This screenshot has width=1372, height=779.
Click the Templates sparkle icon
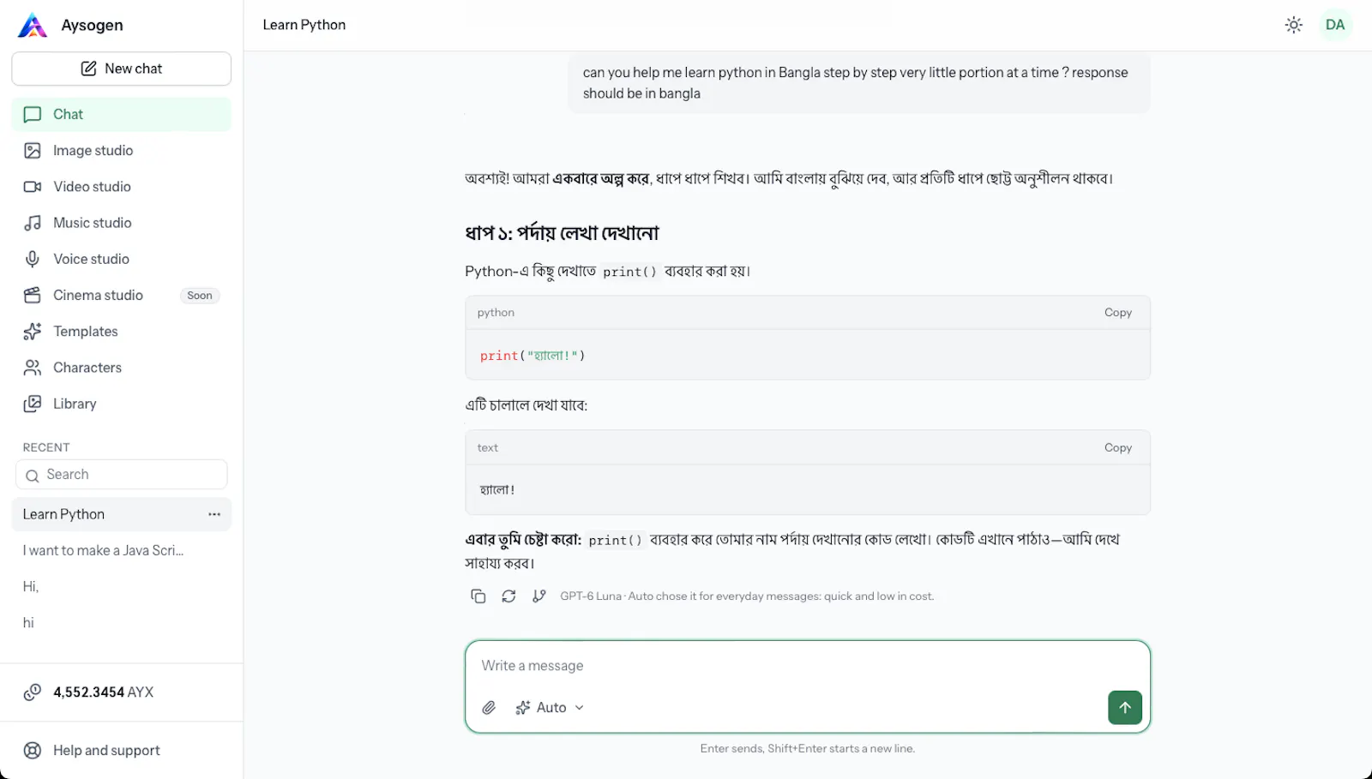click(33, 332)
